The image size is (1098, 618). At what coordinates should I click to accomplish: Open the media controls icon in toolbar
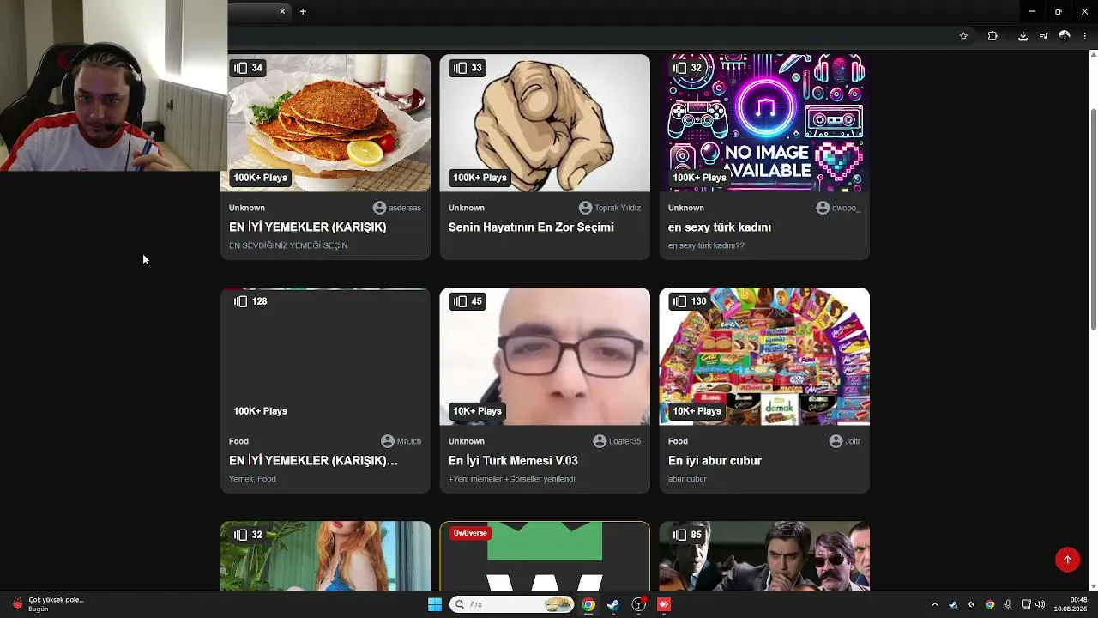click(1043, 36)
